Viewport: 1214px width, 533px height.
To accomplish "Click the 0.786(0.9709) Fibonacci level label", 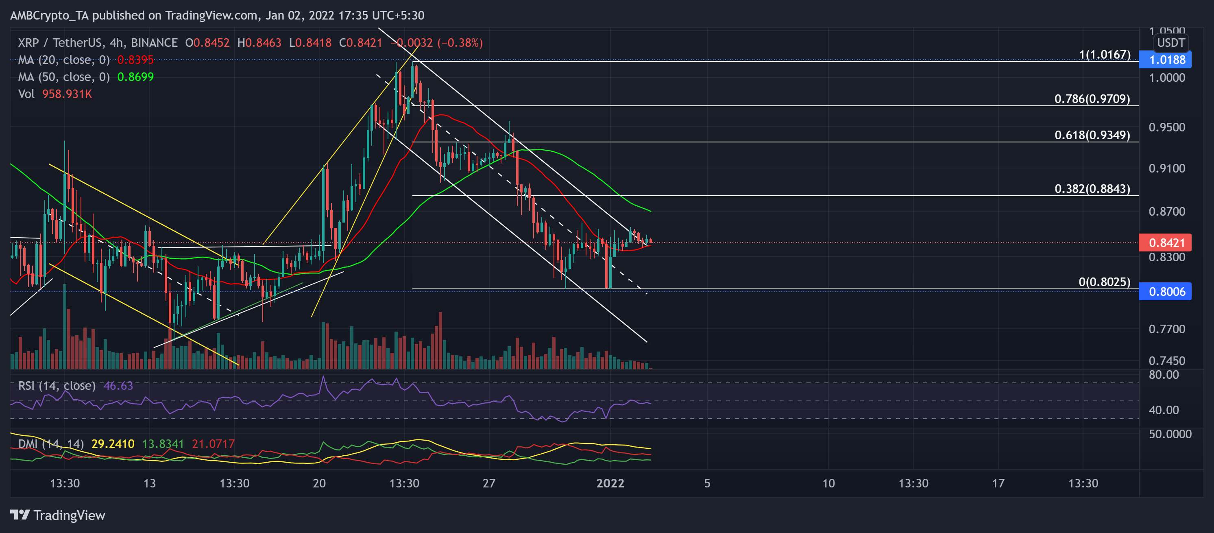I will point(1092,99).
